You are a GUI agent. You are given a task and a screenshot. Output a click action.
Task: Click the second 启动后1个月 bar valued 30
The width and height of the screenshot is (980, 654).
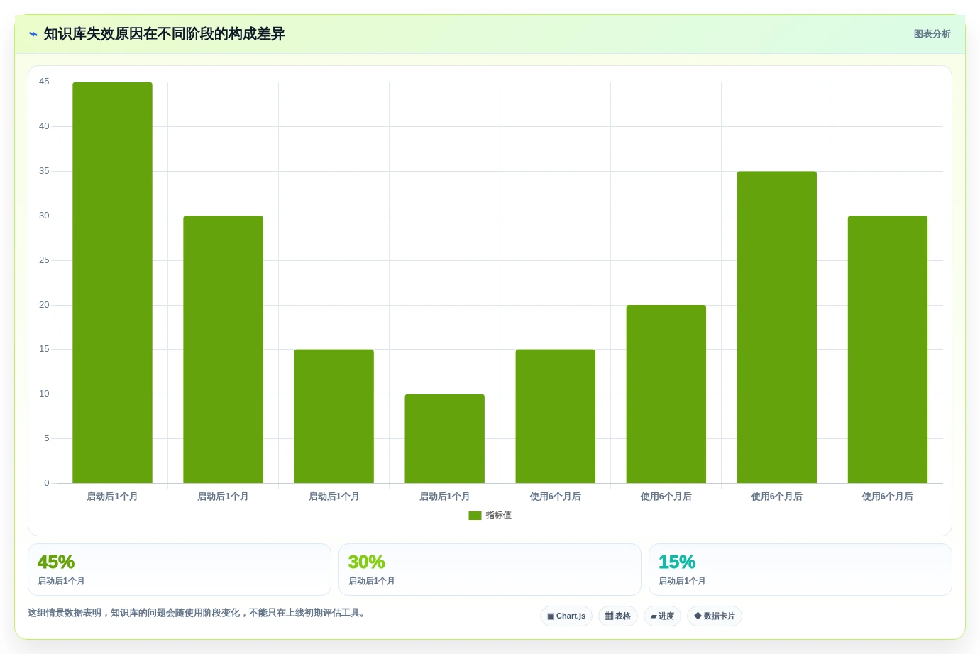[223, 349]
